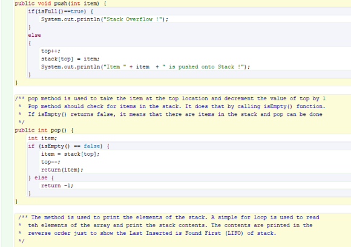Click the pop method comment's first line
The width and height of the screenshot is (351, 247).
(x=170, y=98)
